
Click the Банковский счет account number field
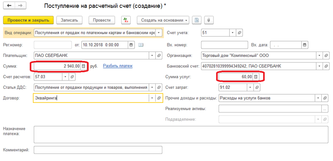point(258,66)
